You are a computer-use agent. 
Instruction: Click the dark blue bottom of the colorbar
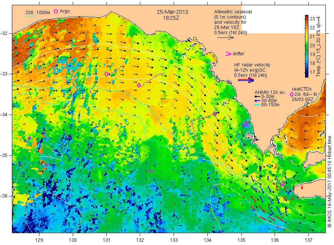(x=307, y=75)
